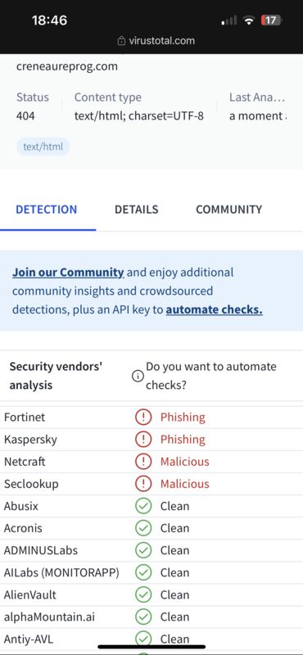This screenshot has height=655, width=303.
Task: Tap the AILabs (MONITORAPP) vendor name
Action: coord(62,572)
